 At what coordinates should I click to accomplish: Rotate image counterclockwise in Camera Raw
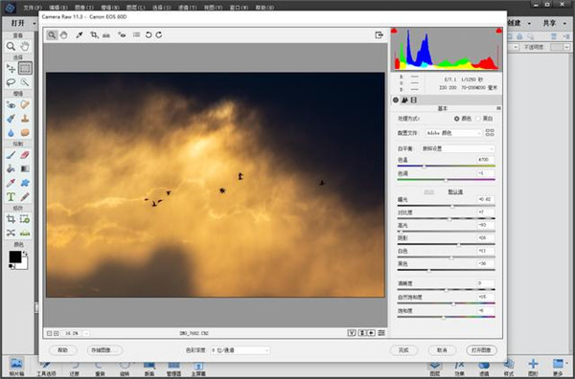(149, 34)
